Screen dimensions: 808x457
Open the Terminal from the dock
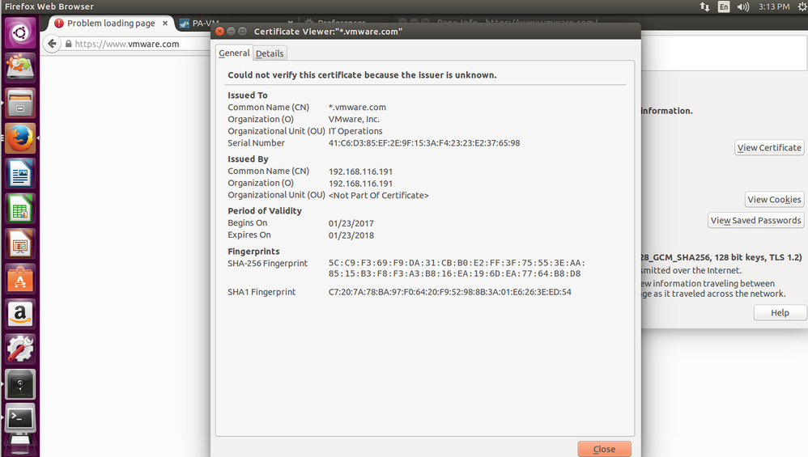(x=20, y=418)
